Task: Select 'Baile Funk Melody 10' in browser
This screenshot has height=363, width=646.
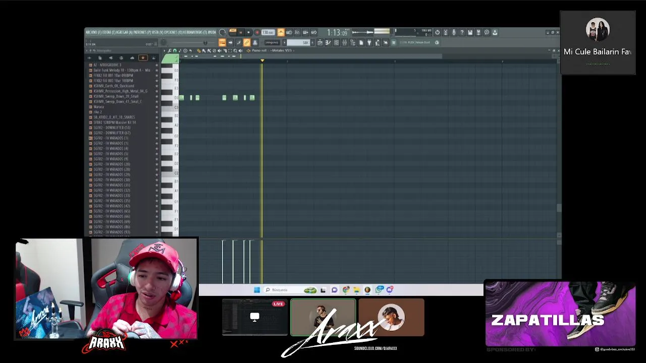Action: [122, 70]
